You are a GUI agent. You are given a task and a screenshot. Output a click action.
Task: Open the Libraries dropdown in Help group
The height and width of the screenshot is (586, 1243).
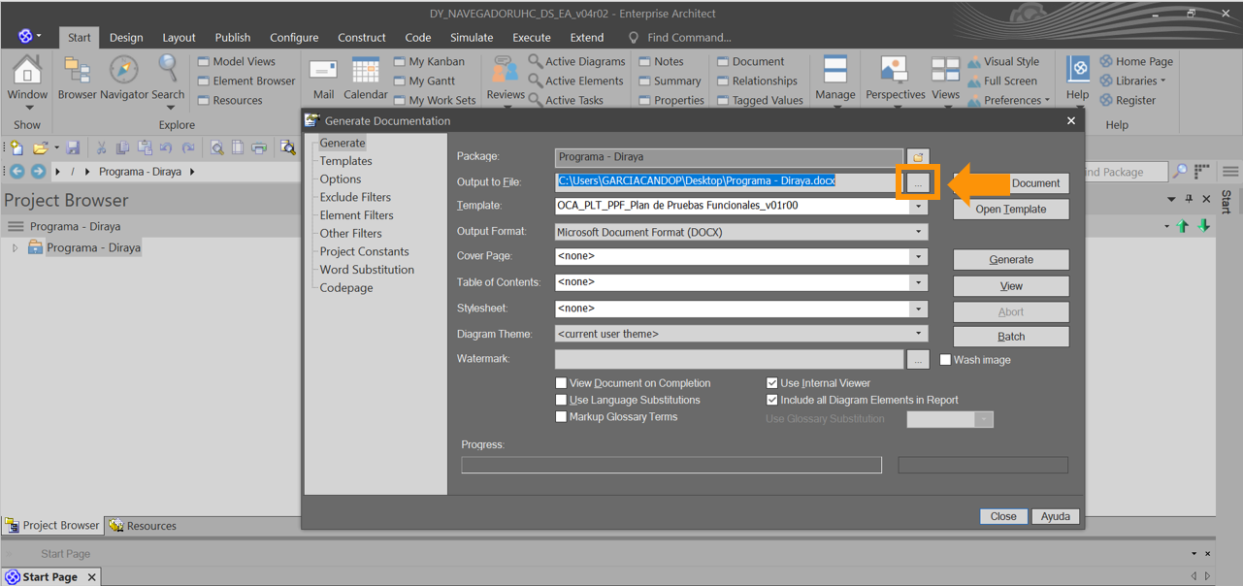1132,81
